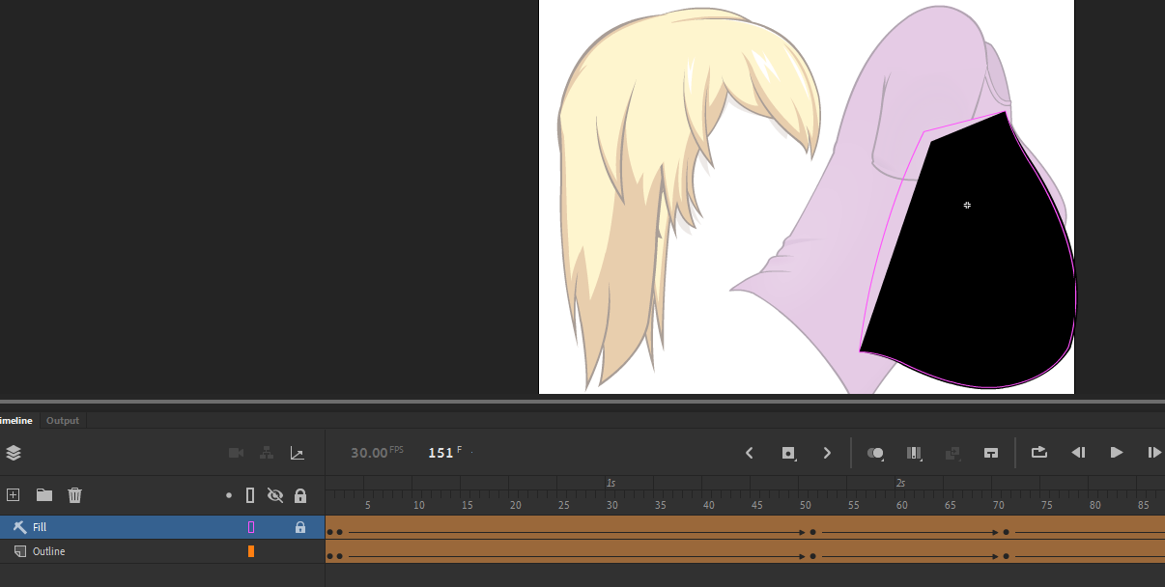Click the Loop playback icon
This screenshot has height=587, width=1165.
click(x=1039, y=452)
